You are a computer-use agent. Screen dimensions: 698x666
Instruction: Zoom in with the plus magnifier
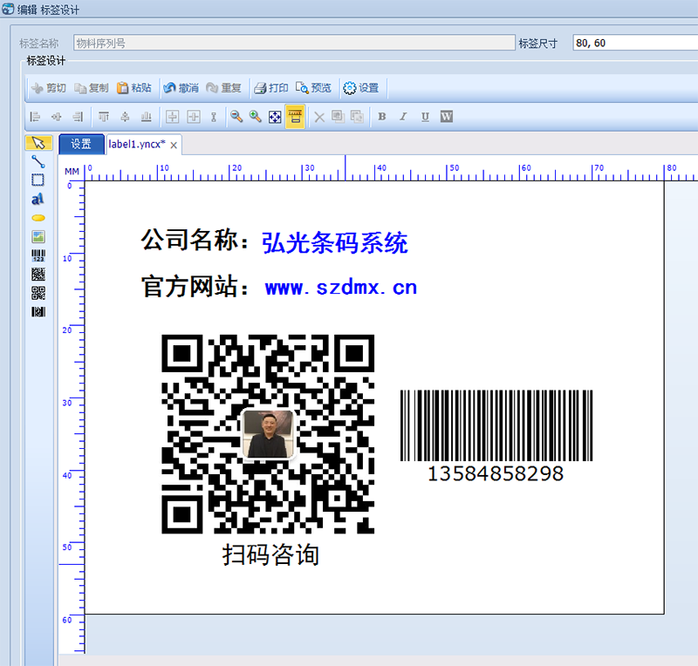[255, 117]
